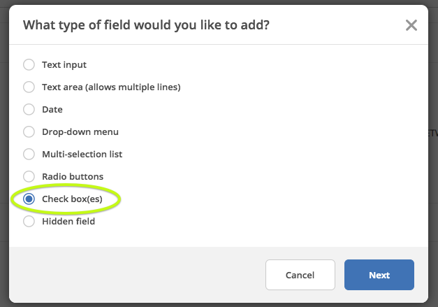This screenshot has height=307, width=438.
Task: Select the Text input radio button
Action: (x=29, y=65)
